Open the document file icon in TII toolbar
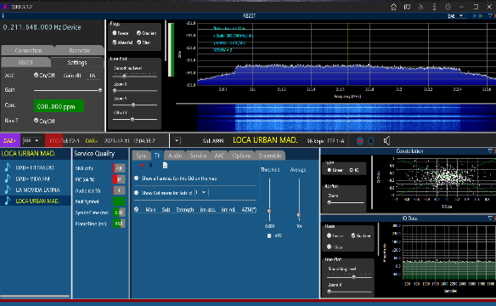This screenshot has width=496, height=306. pos(165,165)
